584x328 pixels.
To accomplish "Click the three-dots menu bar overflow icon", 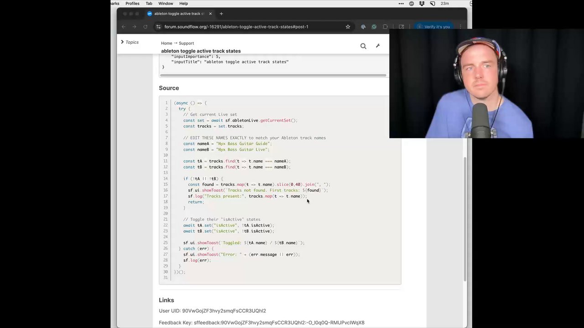I will (401, 4).
